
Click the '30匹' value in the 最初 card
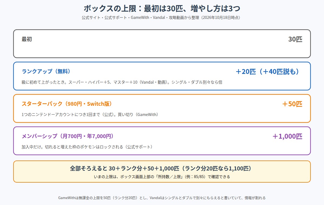point(295,39)
